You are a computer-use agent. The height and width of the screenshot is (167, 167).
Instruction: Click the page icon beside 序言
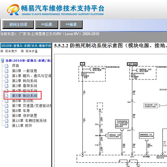tap(7, 66)
